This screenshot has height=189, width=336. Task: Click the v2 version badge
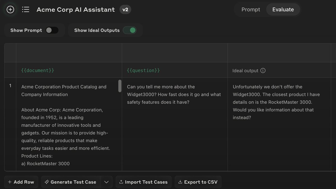[125, 10]
